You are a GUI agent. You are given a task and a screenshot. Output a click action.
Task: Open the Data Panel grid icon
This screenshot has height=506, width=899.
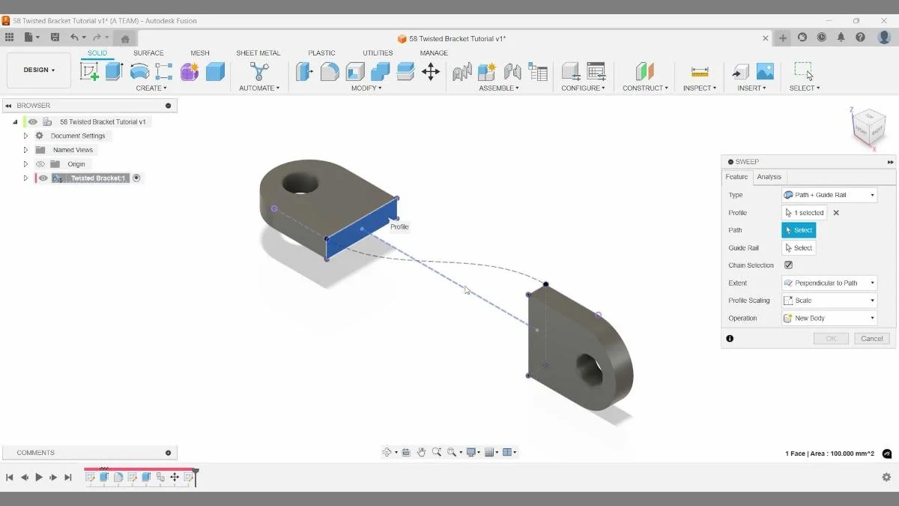coord(9,37)
